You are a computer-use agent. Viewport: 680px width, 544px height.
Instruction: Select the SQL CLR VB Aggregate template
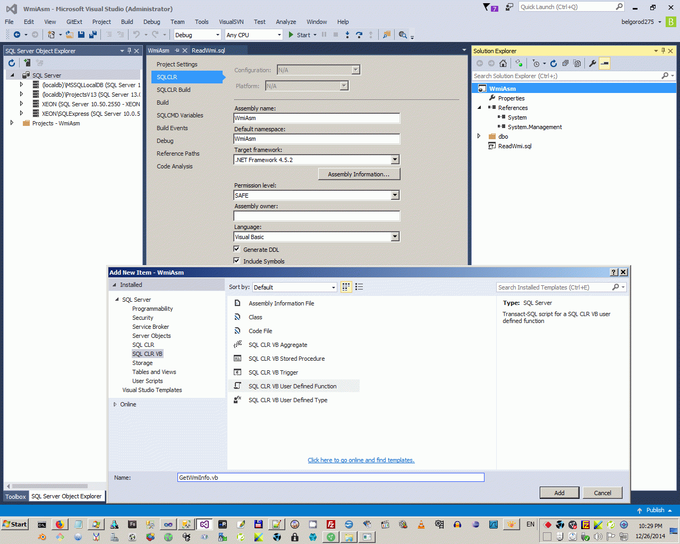[x=278, y=345]
